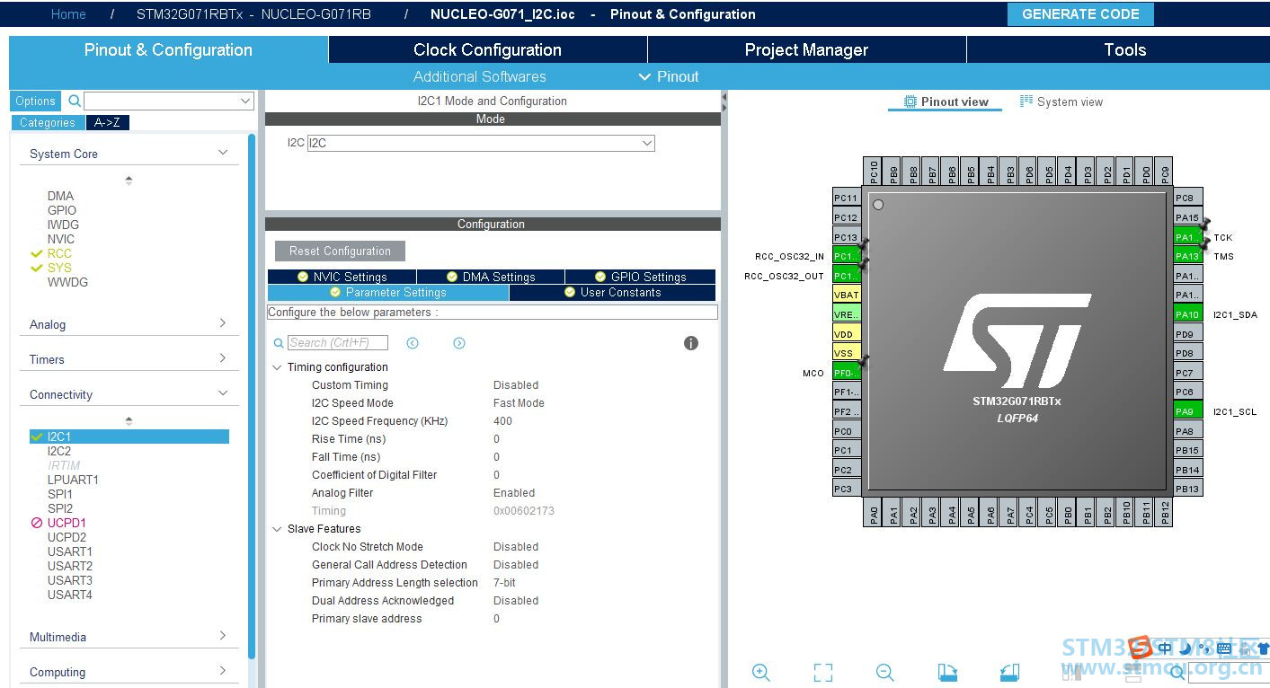
Task: Switch to the User Constants tab
Action: point(612,292)
